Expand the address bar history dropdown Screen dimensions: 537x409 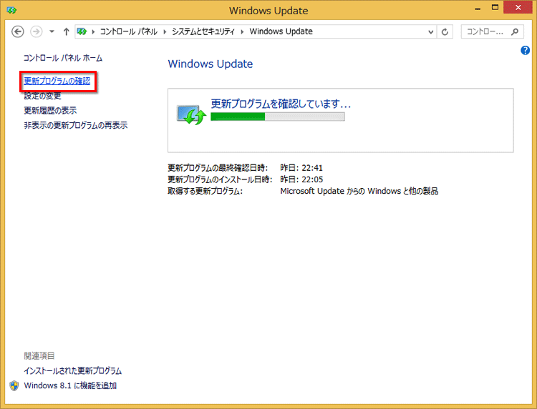point(430,31)
